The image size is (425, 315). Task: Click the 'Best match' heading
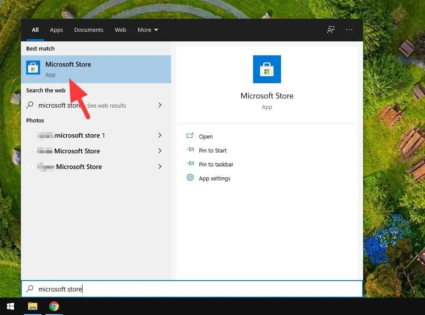point(41,48)
